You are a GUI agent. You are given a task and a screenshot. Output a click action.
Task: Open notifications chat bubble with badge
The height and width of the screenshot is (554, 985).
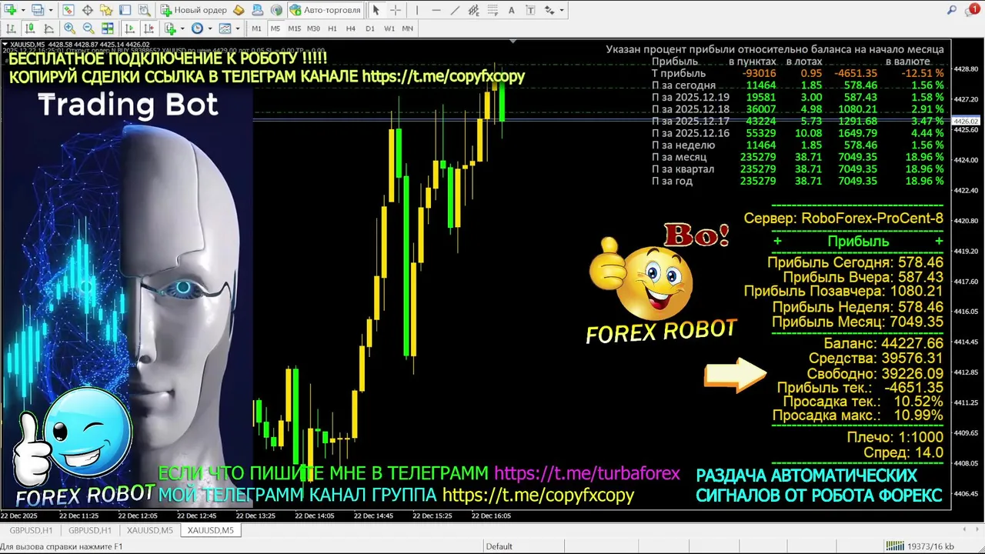[973, 10]
